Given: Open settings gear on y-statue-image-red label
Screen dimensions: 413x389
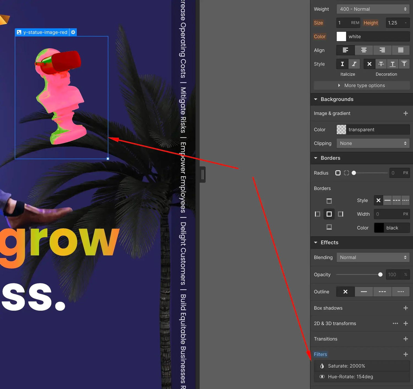Looking at the screenshot, I should pyautogui.click(x=73, y=32).
